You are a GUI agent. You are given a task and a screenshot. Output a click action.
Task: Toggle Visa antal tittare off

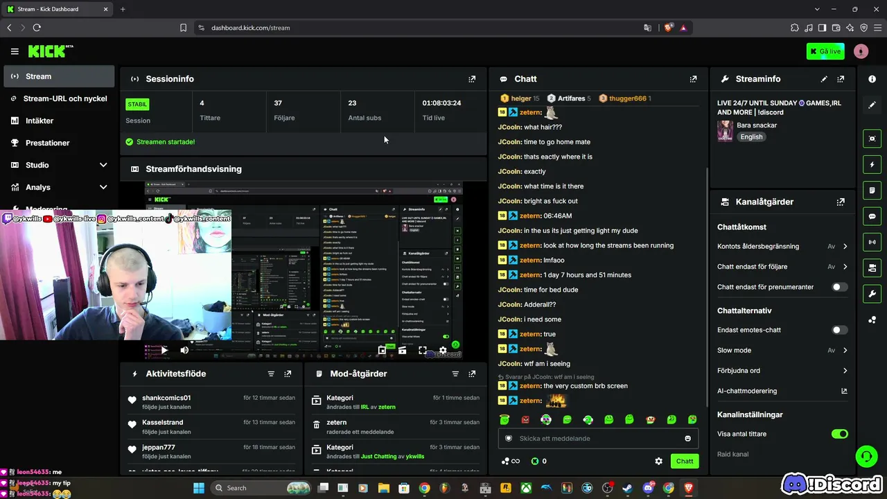(x=839, y=434)
